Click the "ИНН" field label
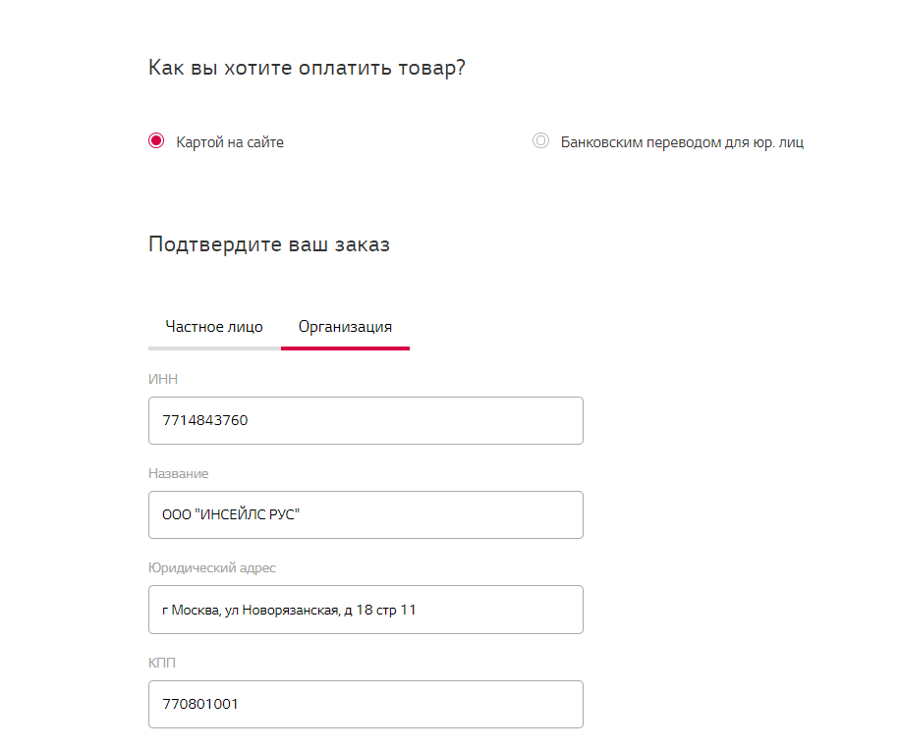The height and width of the screenshot is (749, 900). [x=163, y=379]
